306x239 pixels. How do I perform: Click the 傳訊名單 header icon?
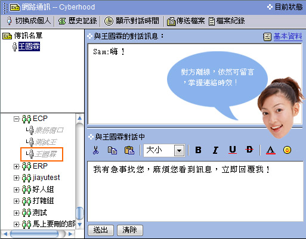click(x=7, y=36)
